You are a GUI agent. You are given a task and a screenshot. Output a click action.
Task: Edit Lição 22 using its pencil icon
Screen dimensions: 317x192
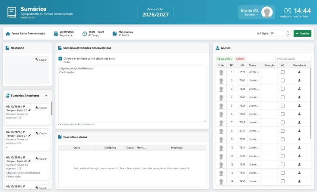click(x=29, y=110)
